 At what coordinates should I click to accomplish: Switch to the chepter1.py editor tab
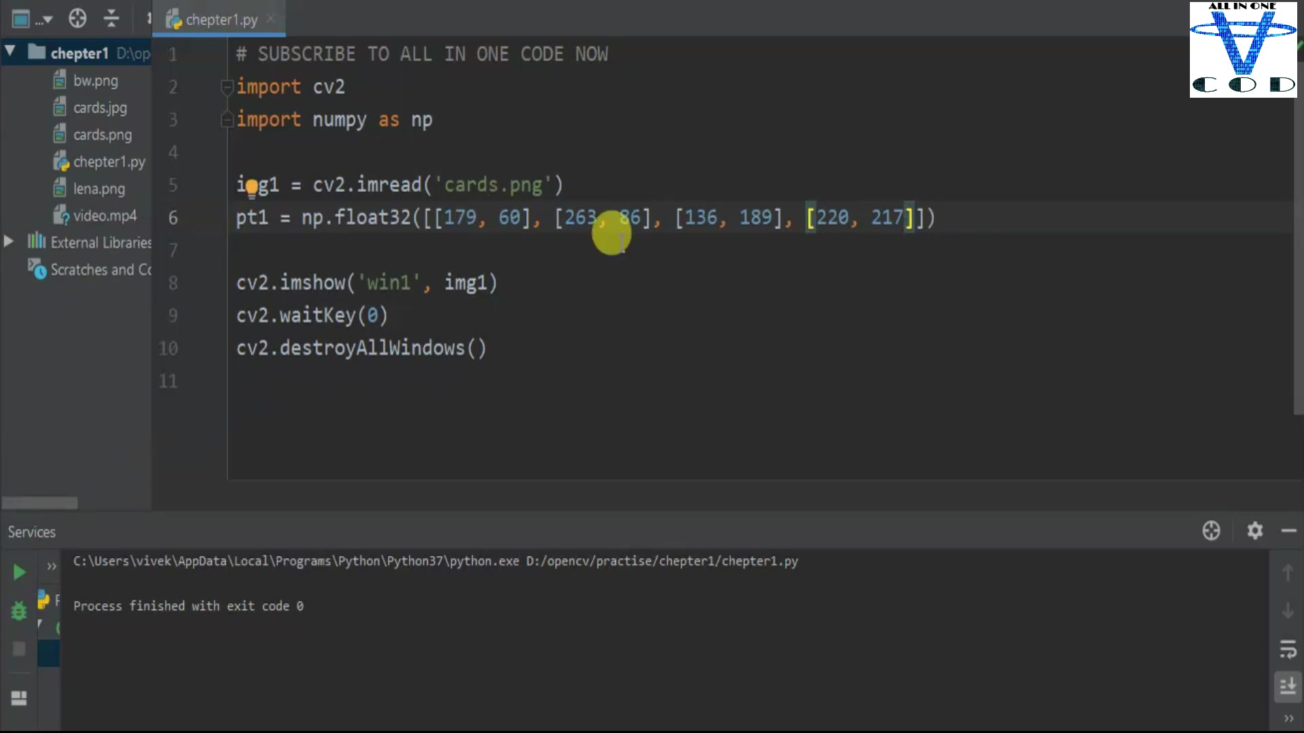[221, 20]
